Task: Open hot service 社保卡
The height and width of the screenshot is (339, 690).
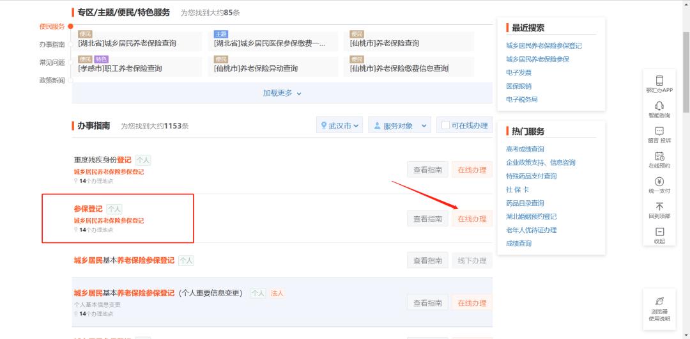Action: 517,189
